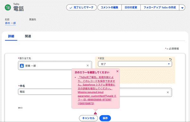Expand the more actions dropdown arrow

182,8
